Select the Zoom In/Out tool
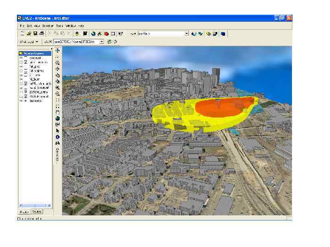Viewport: 330px width, 247px height. [57, 63]
